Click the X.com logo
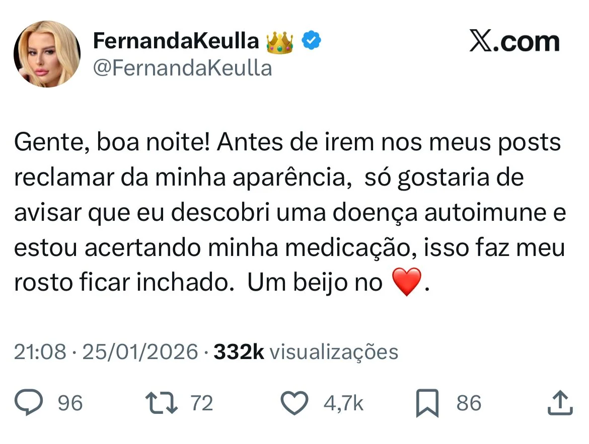This screenshot has width=589, height=444. [x=514, y=42]
